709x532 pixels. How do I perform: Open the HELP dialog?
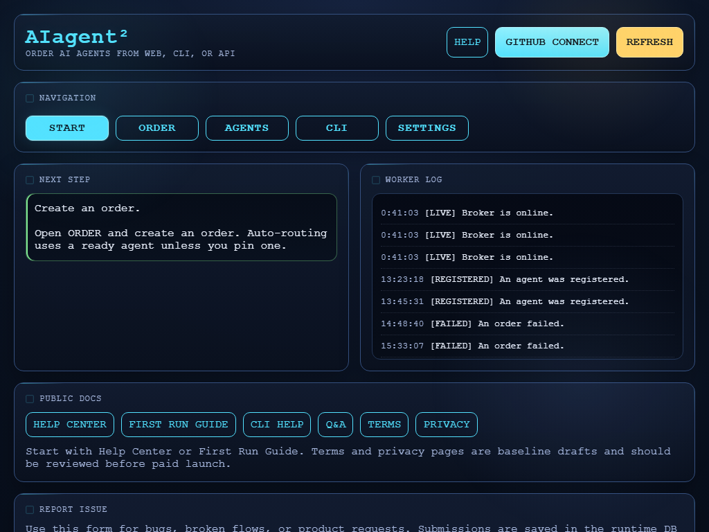tap(467, 42)
